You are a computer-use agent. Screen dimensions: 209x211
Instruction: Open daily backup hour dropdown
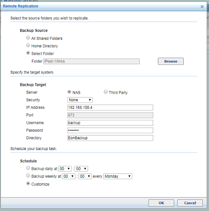click(x=65, y=169)
